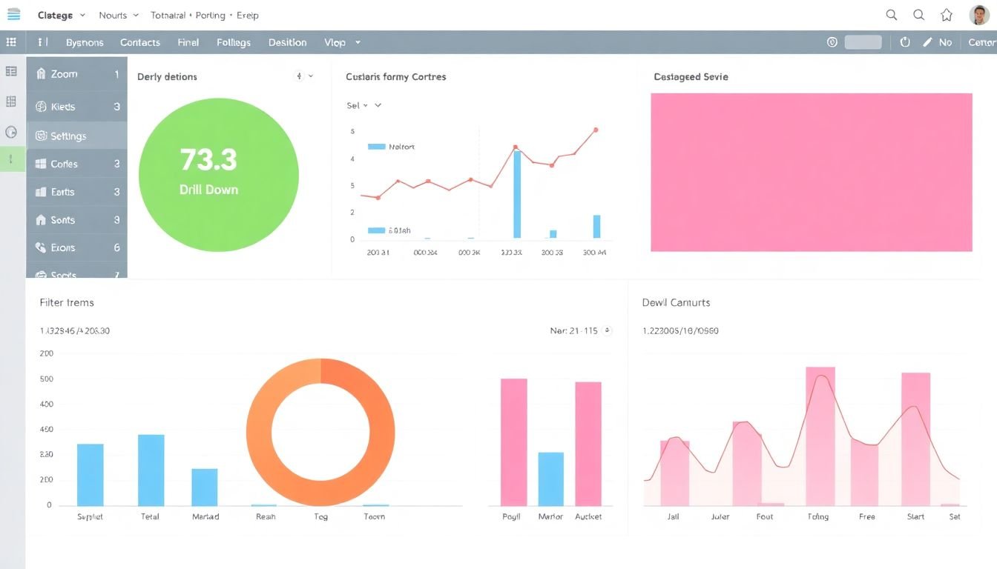This screenshot has width=997, height=569.
Task: Click the apps grid icon in gray bar
Action: [x=11, y=42]
